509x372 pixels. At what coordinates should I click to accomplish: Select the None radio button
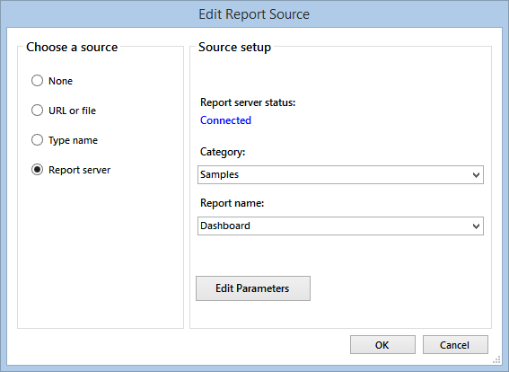tap(37, 81)
